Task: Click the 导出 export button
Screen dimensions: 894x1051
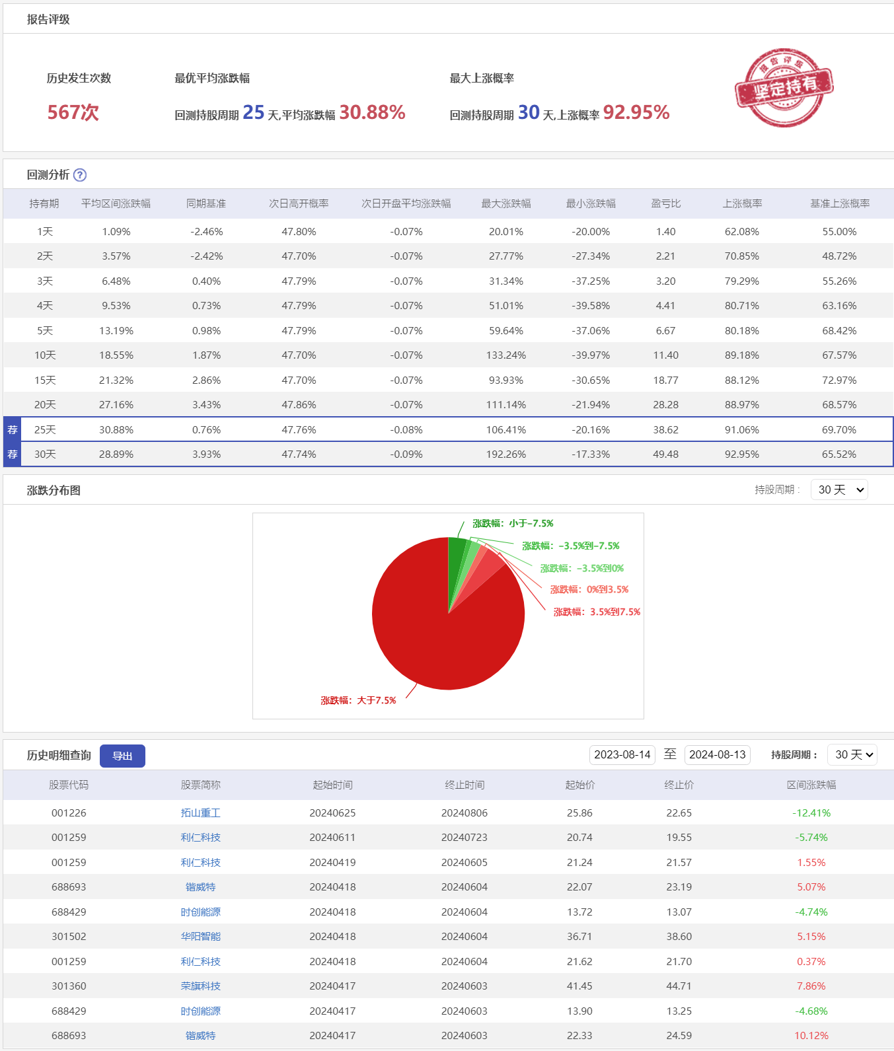Action: coord(122,756)
